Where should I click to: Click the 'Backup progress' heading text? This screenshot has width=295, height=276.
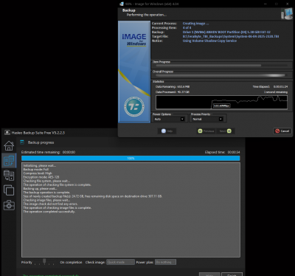tap(41, 142)
